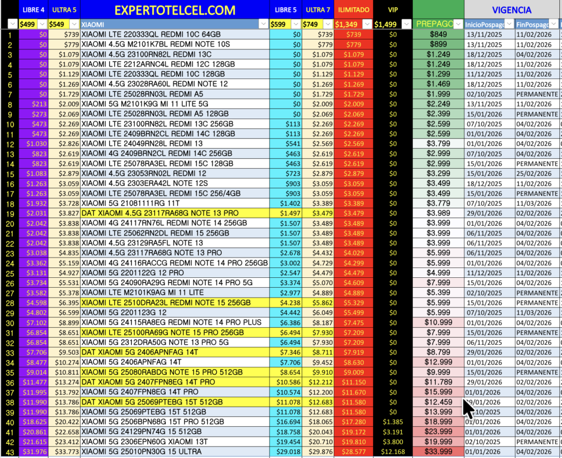This screenshot has width=562, height=458.
Task: Select the ILIMITADO header cell
Action: click(x=353, y=10)
